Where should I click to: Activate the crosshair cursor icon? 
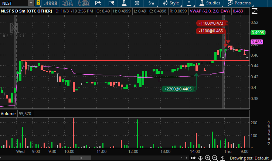coord(200,158)
